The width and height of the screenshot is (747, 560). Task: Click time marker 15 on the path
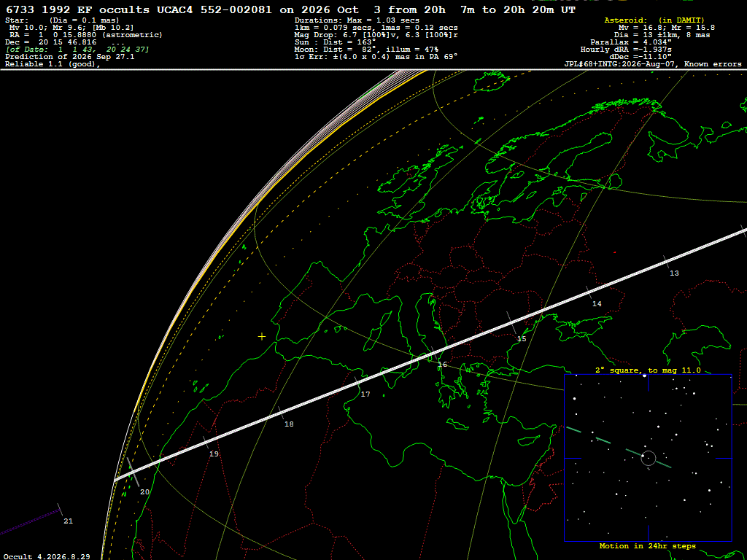tap(522, 338)
